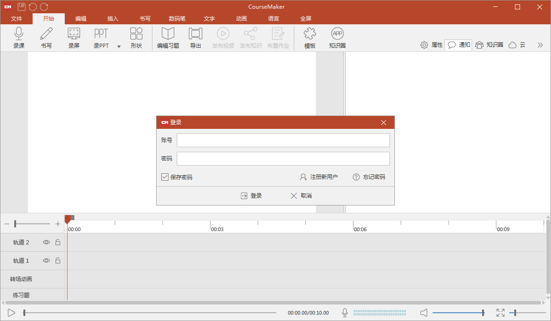Select the 形状 shapes tool
Screen dimensions: 551x321
click(x=136, y=37)
